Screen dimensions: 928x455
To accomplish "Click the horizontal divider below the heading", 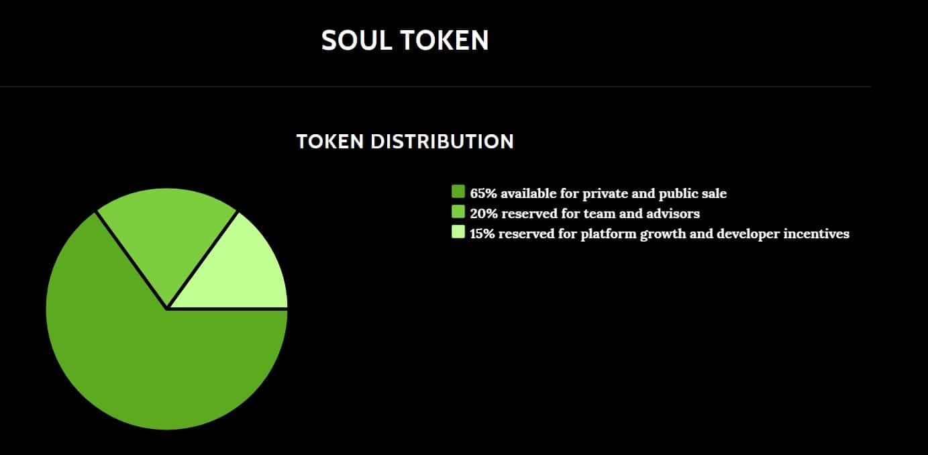I will tap(435, 87).
